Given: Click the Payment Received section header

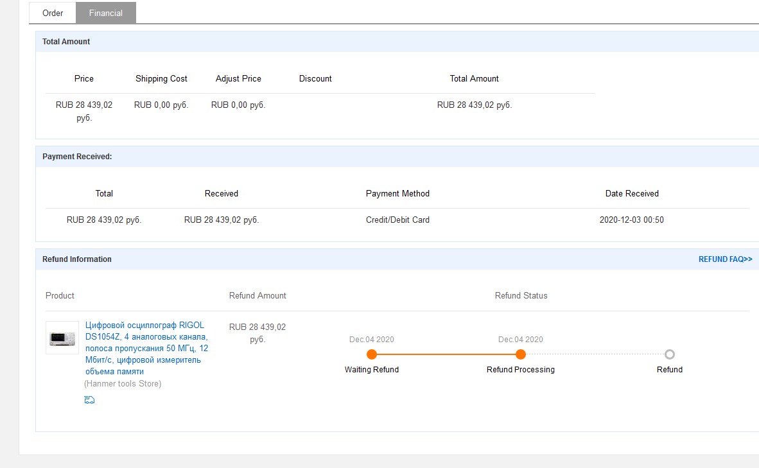Looking at the screenshot, I should point(77,157).
